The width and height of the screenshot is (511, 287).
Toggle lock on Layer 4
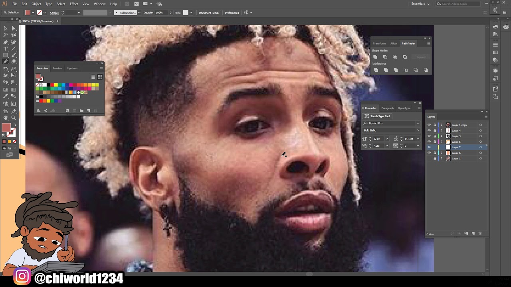point(435,130)
